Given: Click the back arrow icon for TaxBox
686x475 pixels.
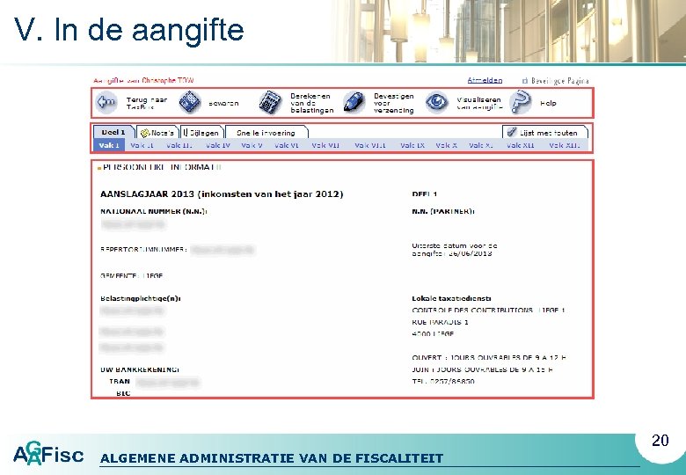Looking at the screenshot, I should (x=106, y=103).
